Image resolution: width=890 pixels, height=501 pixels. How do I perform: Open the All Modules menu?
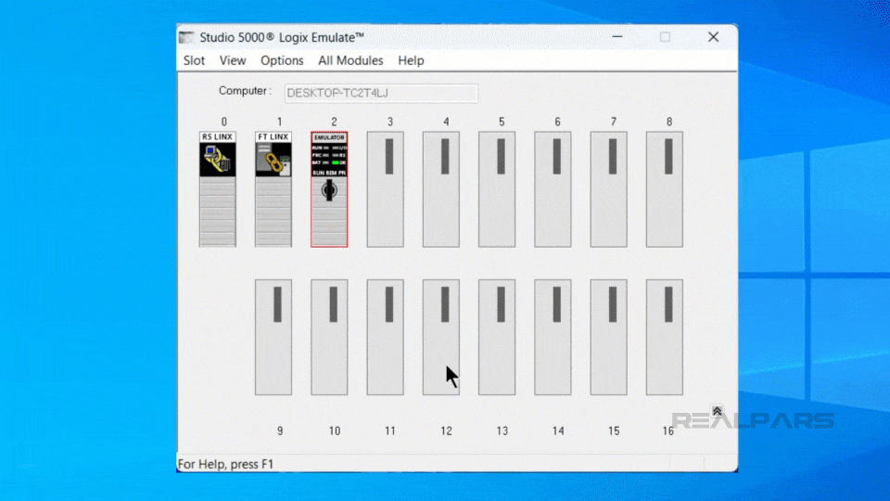[x=350, y=60]
